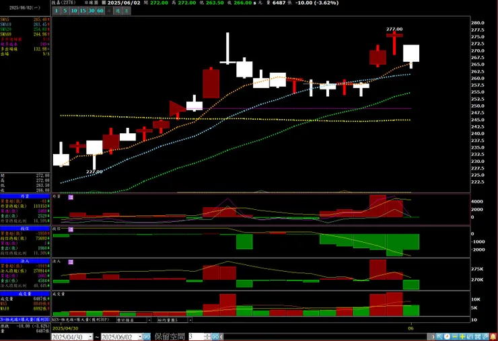Click the purple icon in 投信 panel
This screenshot has height=341, width=498.
tap(71, 229)
